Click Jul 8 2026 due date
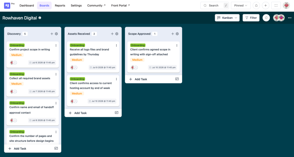 [42, 120]
